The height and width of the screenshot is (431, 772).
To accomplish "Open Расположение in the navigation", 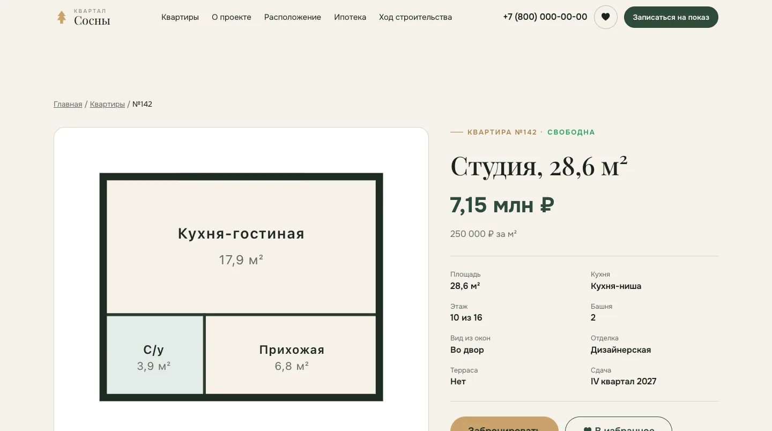I will click(293, 17).
